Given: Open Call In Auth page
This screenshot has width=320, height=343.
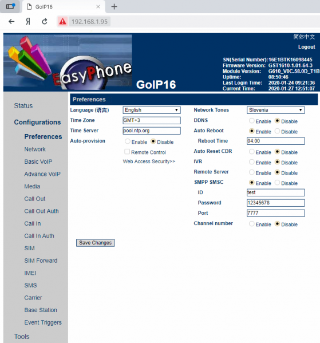Looking at the screenshot, I should (x=39, y=236).
